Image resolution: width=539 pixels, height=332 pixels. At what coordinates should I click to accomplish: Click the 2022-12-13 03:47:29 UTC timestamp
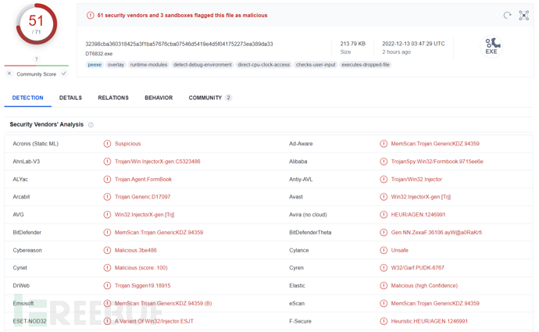pyautogui.click(x=413, y=44)
